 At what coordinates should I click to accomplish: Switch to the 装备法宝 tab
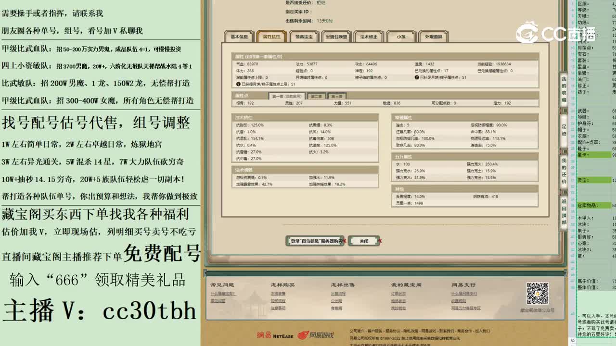tap(304, 37)
